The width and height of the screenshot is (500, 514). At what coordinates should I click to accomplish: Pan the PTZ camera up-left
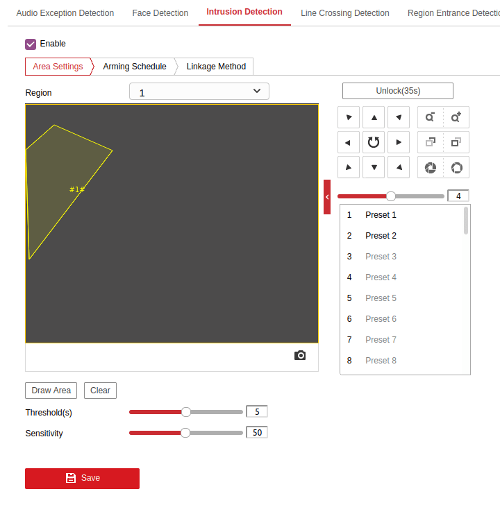tap(349, 117)
